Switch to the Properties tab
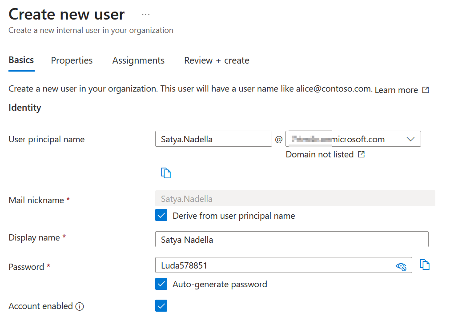Image resolution: width=450 pixels, height=325 pixels. click(x=72, y=60)
